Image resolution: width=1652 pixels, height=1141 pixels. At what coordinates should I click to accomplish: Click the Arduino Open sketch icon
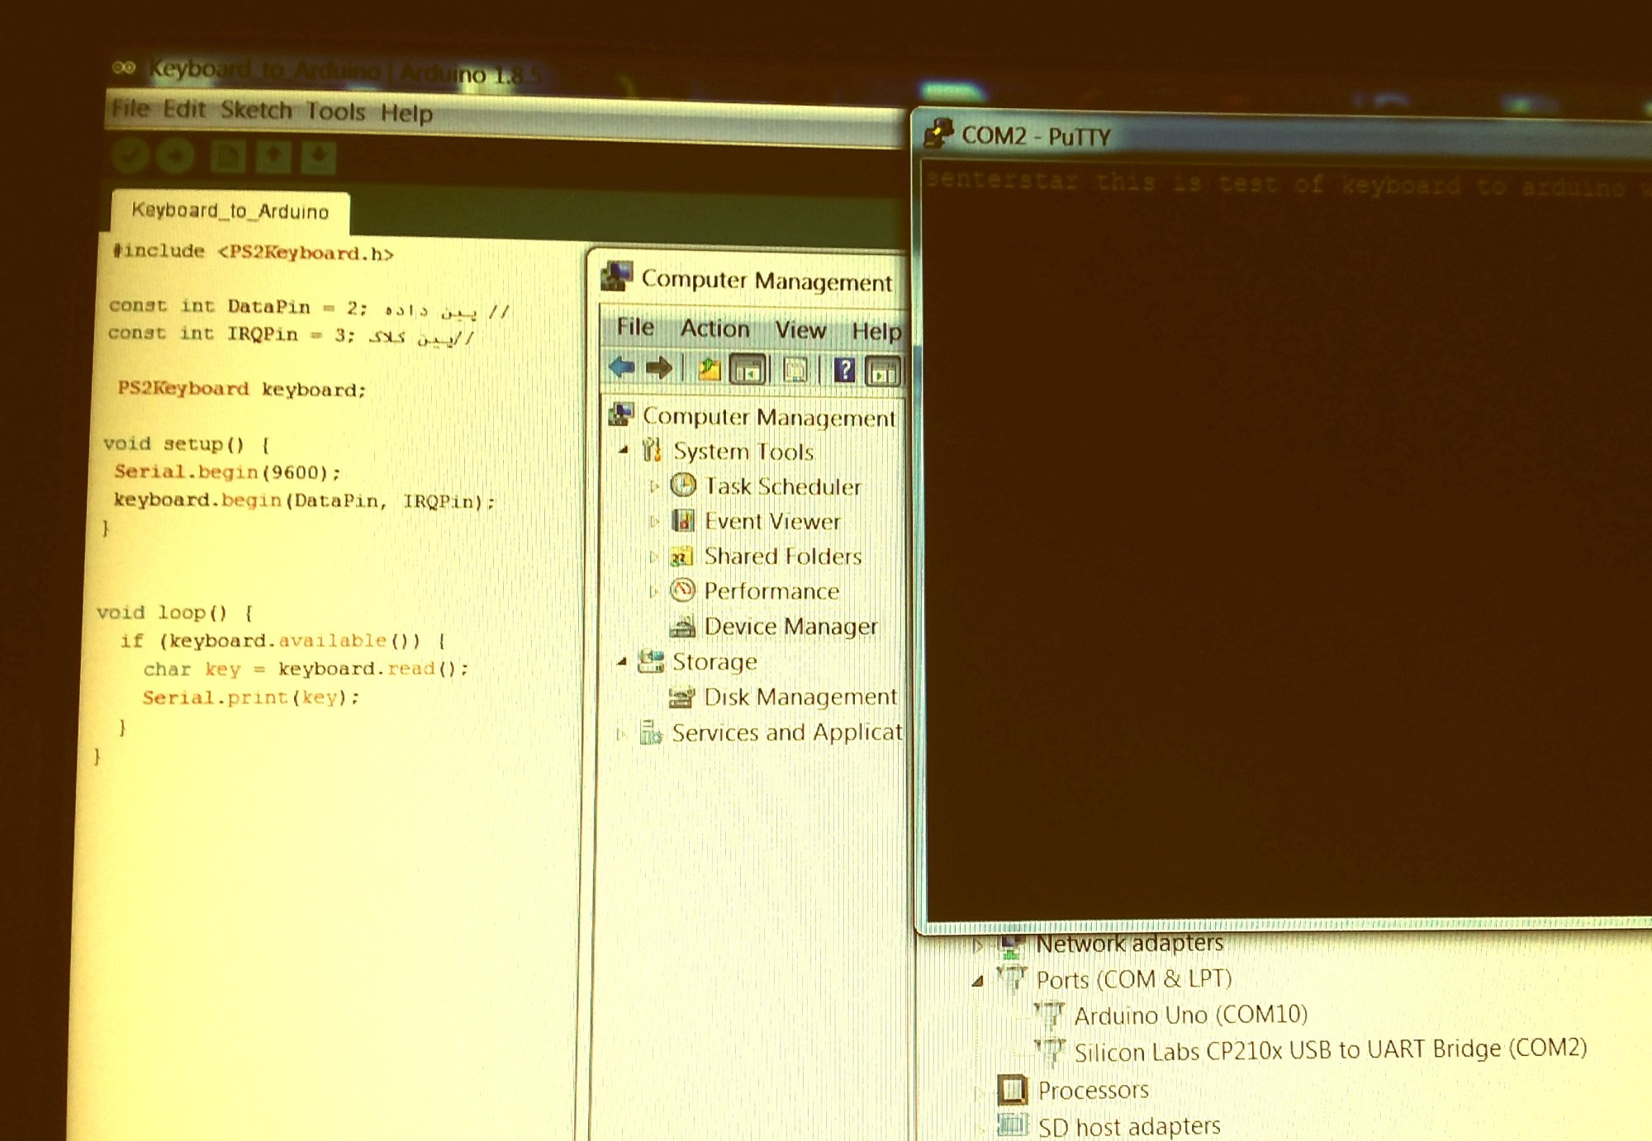(273, 157)
